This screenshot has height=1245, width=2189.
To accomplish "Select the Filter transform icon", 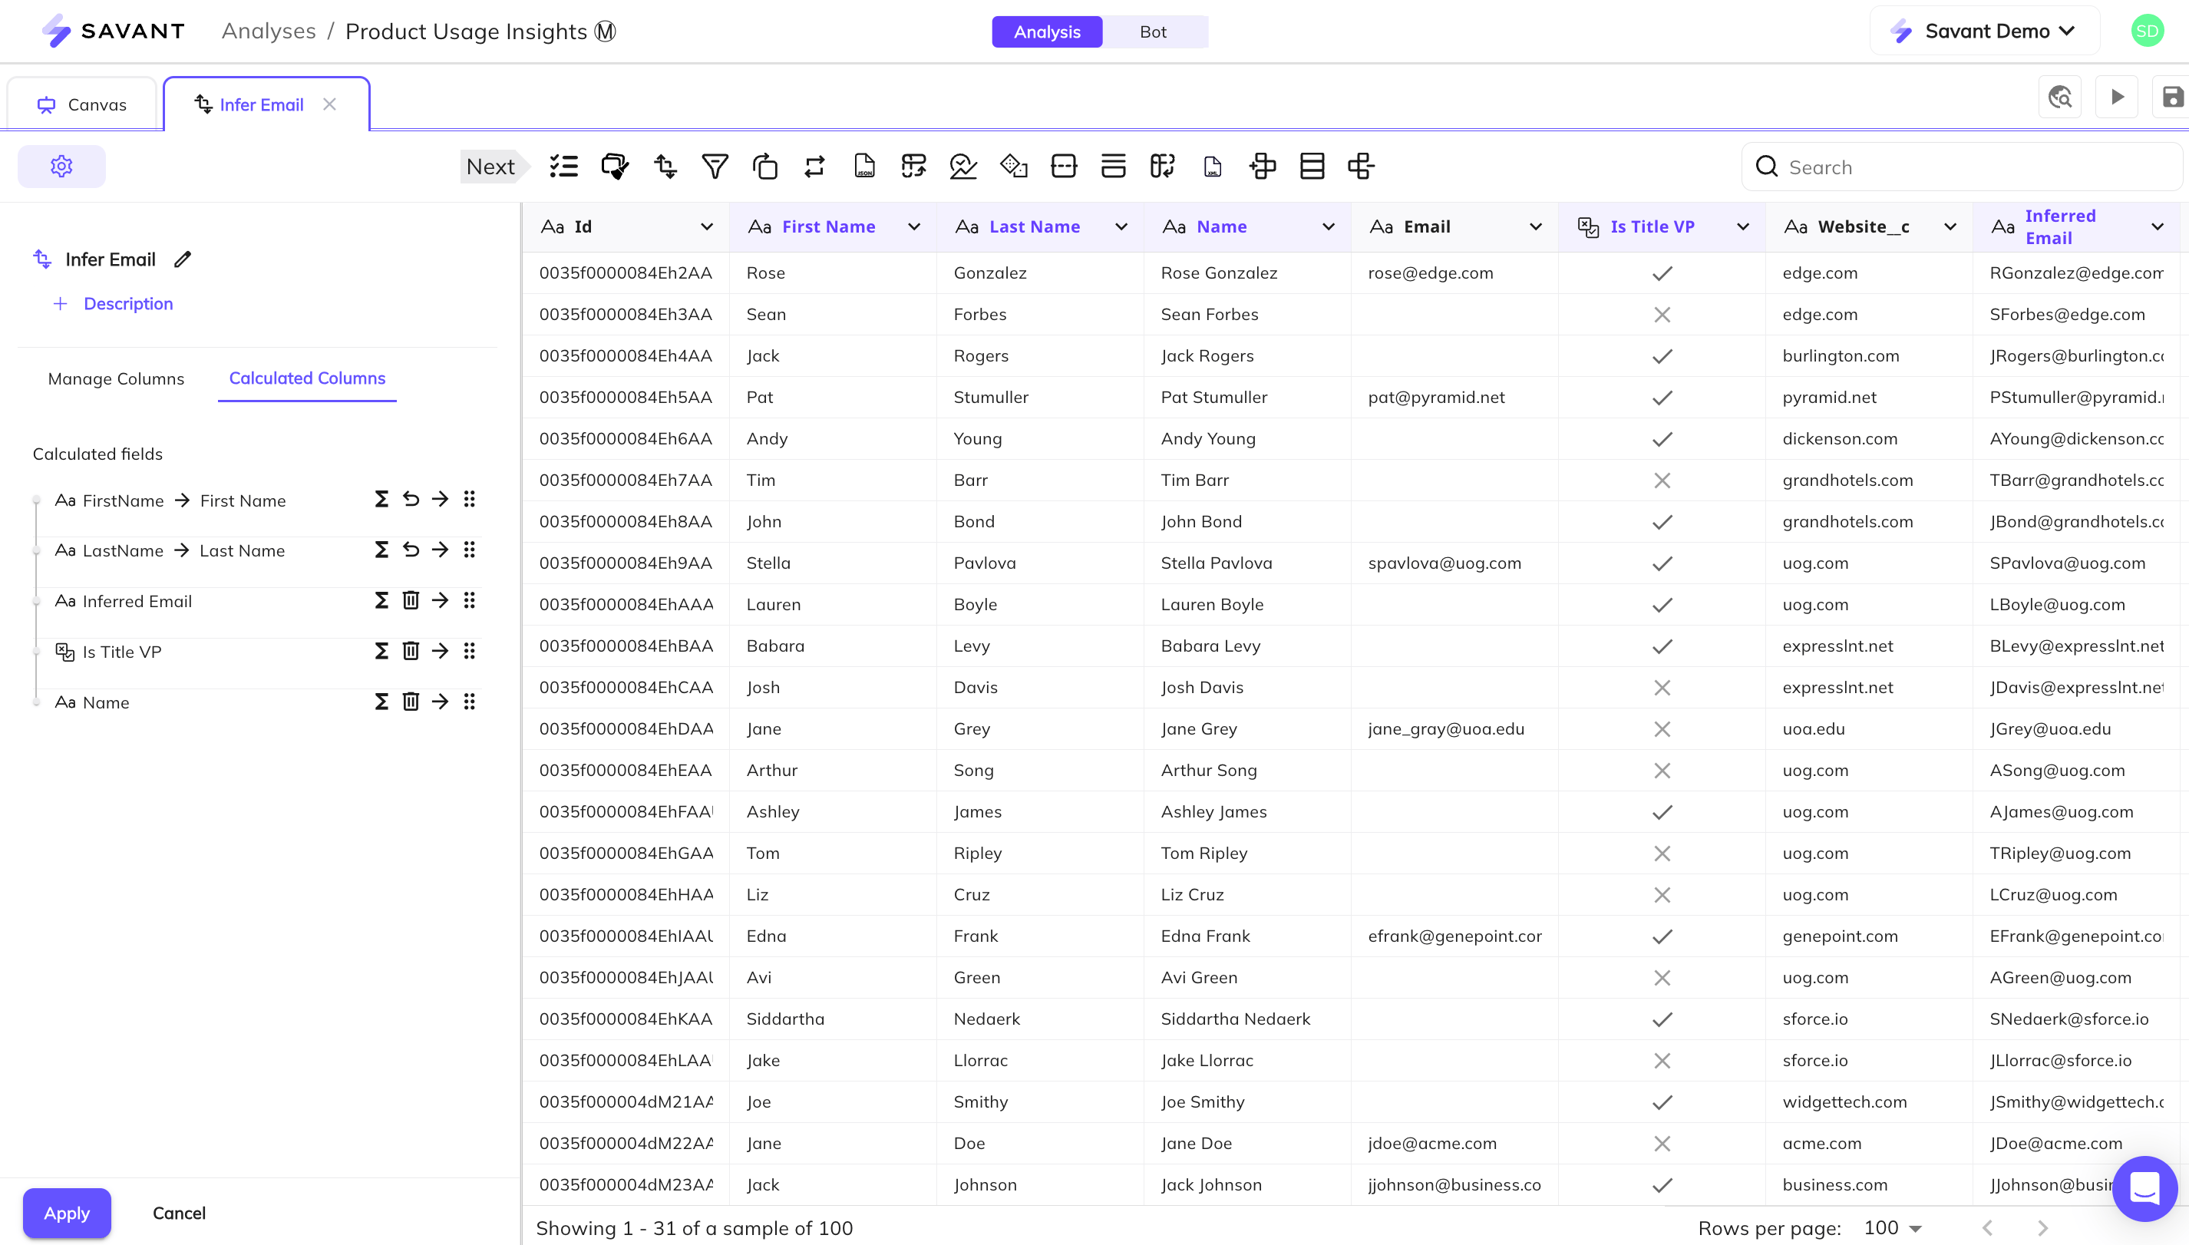I will pyautogui.click(x=715, y=166).
